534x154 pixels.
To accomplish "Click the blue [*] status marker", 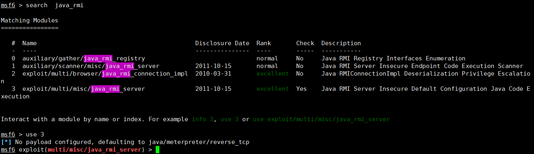I will click(x=6, y=142).
